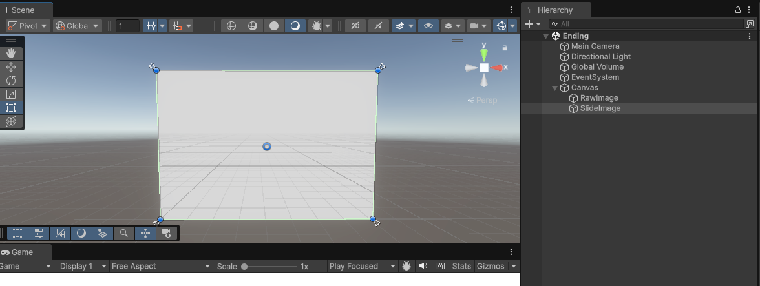Screen dimensions: 760x286
Task: Click the Hierarchy add (+) button
Action: point(529,24)
